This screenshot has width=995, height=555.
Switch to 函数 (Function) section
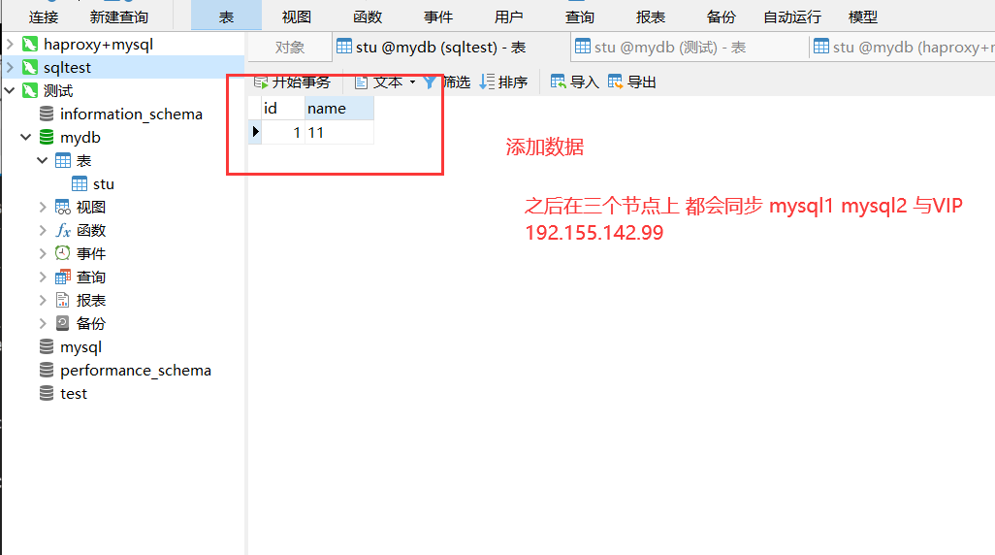(368, 17)
